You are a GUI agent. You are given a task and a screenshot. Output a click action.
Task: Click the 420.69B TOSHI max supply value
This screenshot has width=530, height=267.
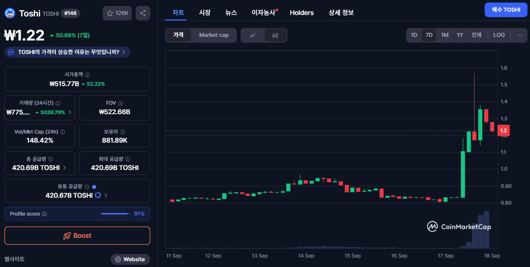point(114,168)
